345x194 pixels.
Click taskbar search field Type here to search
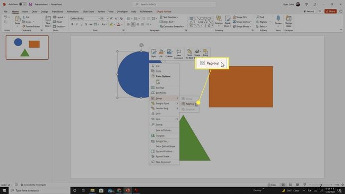40,190
